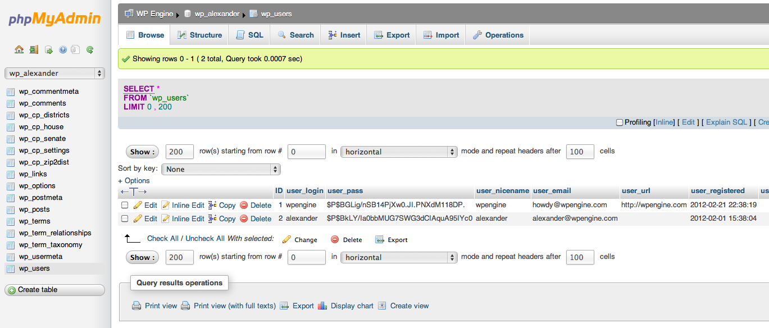The image size is (769, 328).
Task: Click the Create view icon
Action: click(x=382, y=306)
